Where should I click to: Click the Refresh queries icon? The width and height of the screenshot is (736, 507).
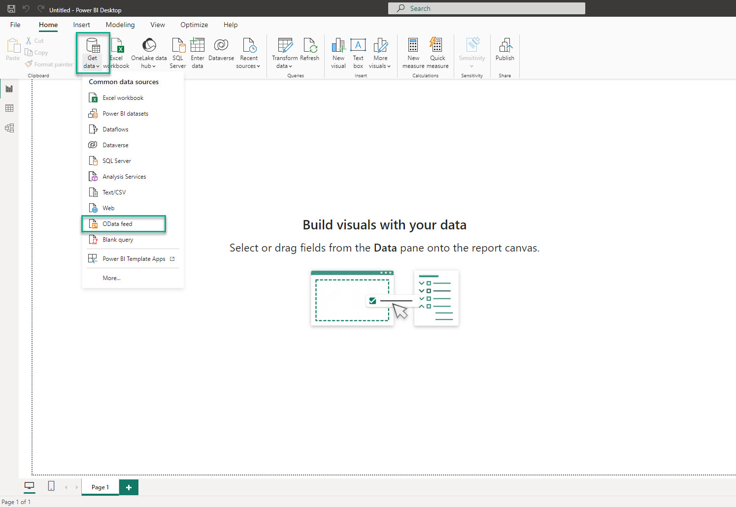click(309, 46)
